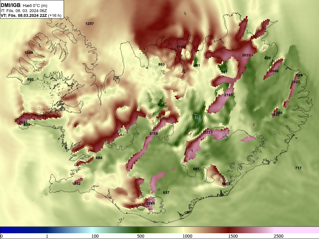Click the '2500' tick on the color scale

point(279,236)
